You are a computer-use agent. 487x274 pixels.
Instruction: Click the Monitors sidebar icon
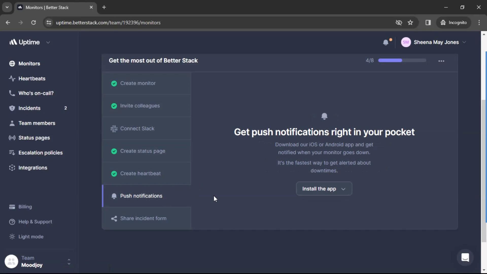click(12, 63)
